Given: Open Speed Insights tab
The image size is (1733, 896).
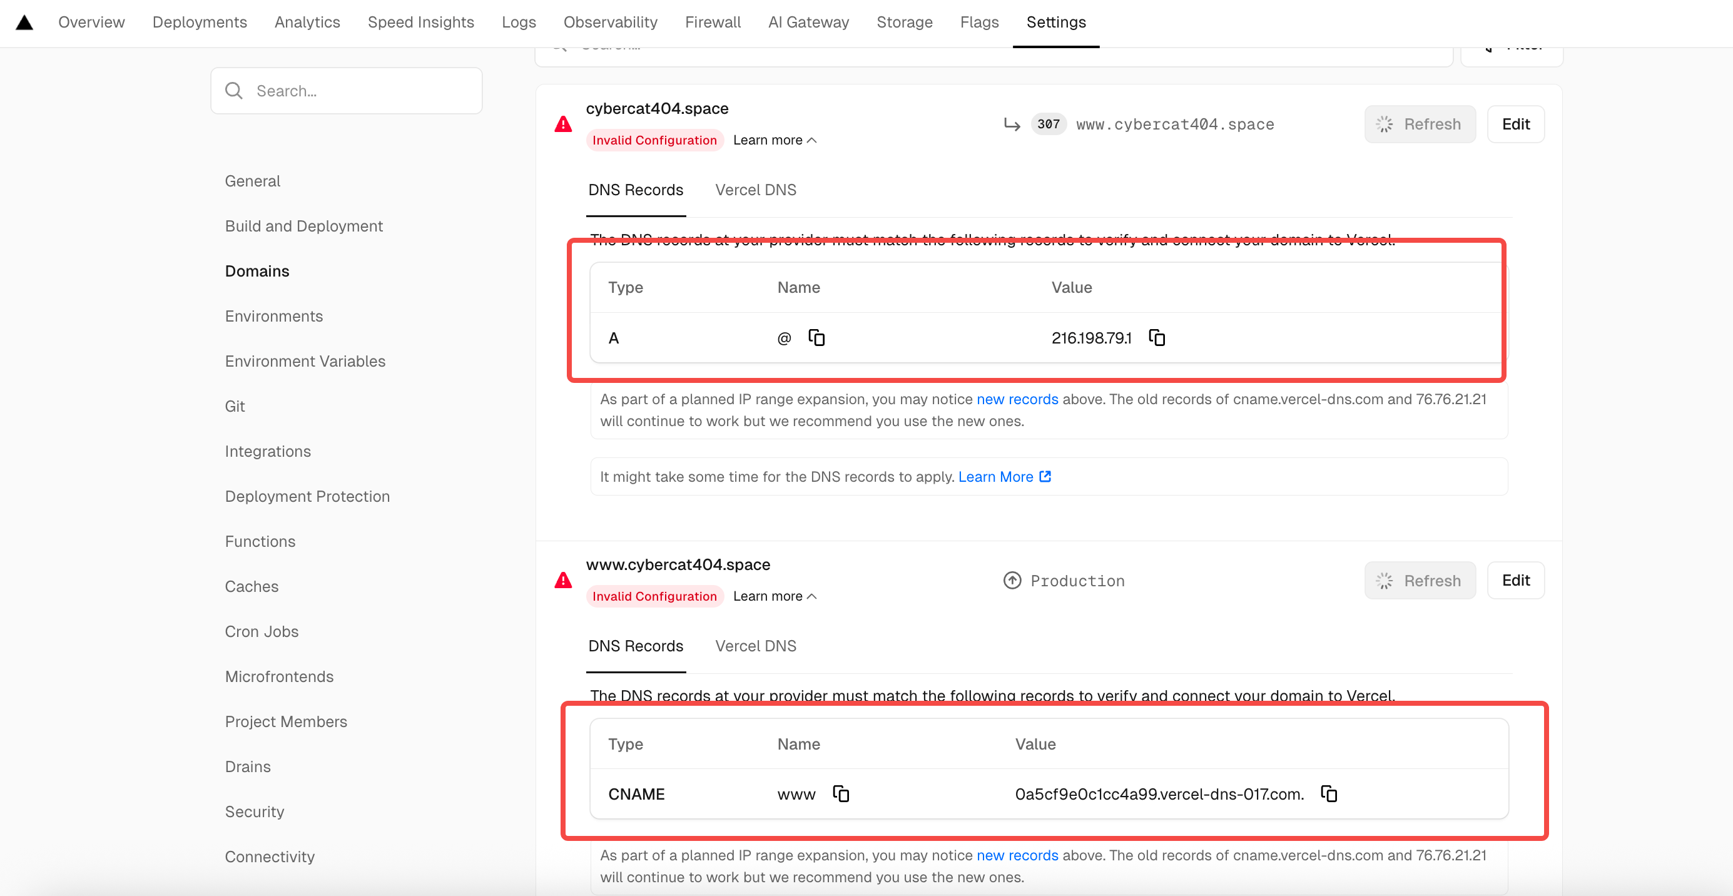Looking at the screenshot, I should tap(421, 22).
